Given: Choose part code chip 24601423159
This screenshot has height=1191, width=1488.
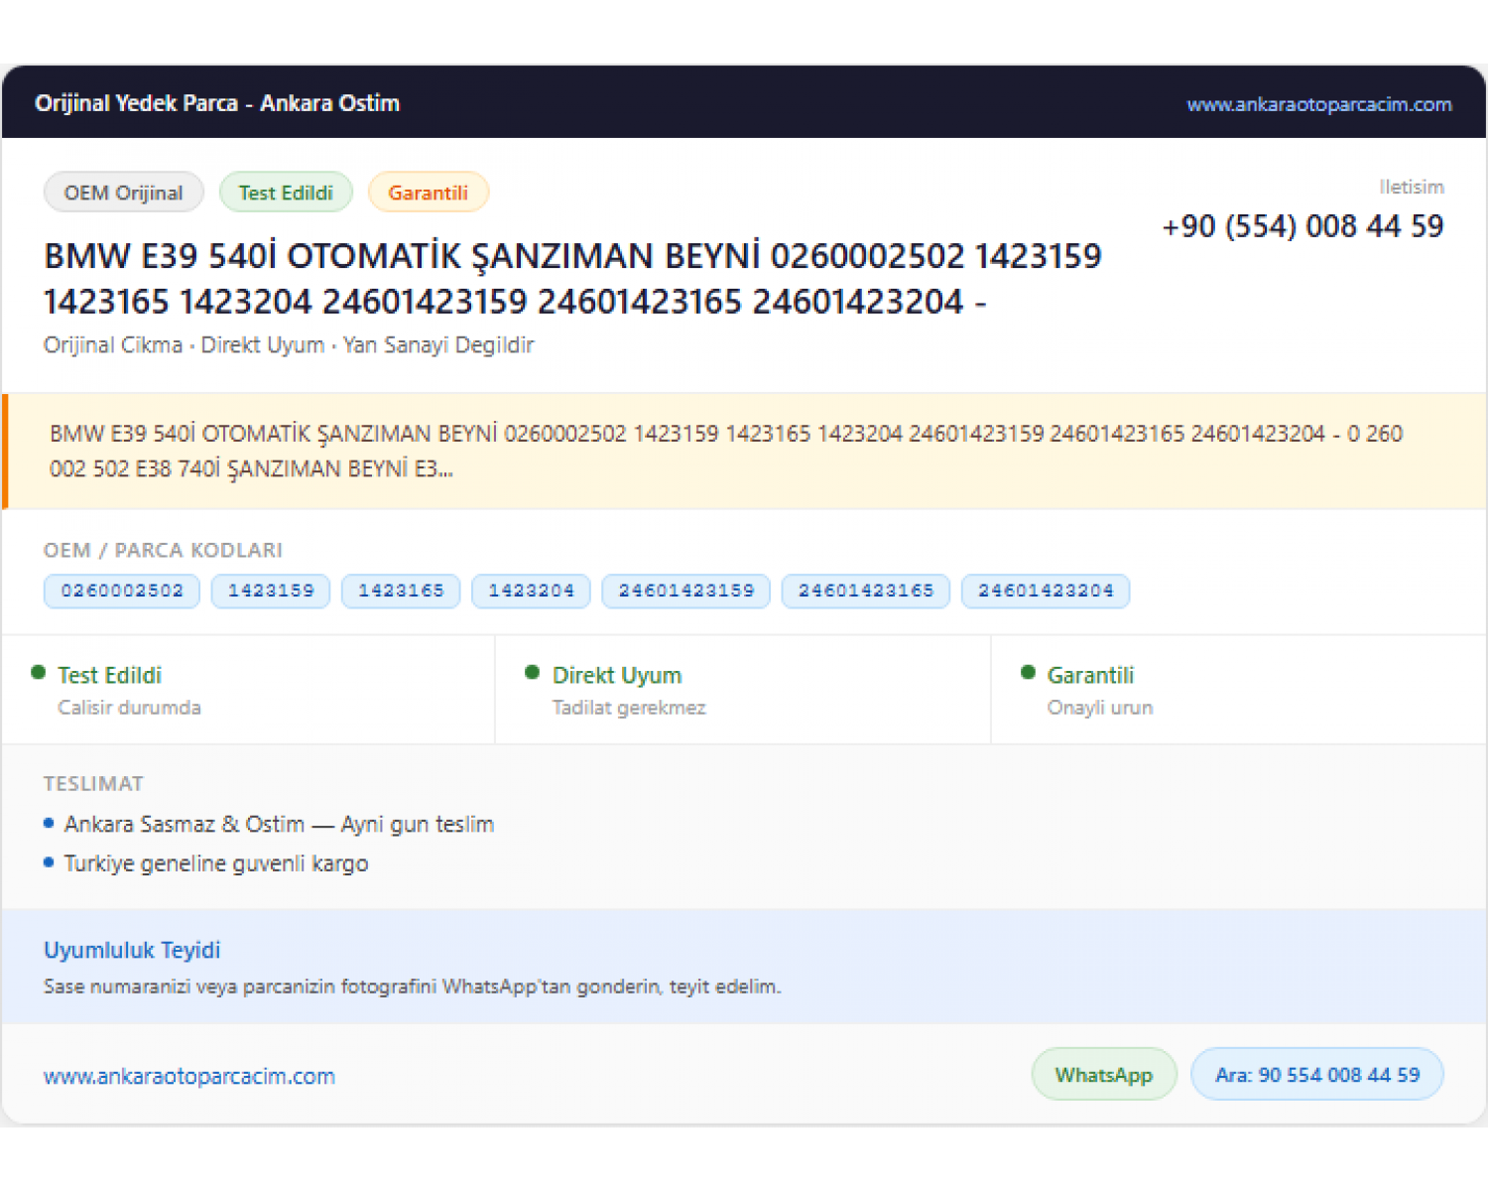Looking at the screenshot, I should (686, 591).
